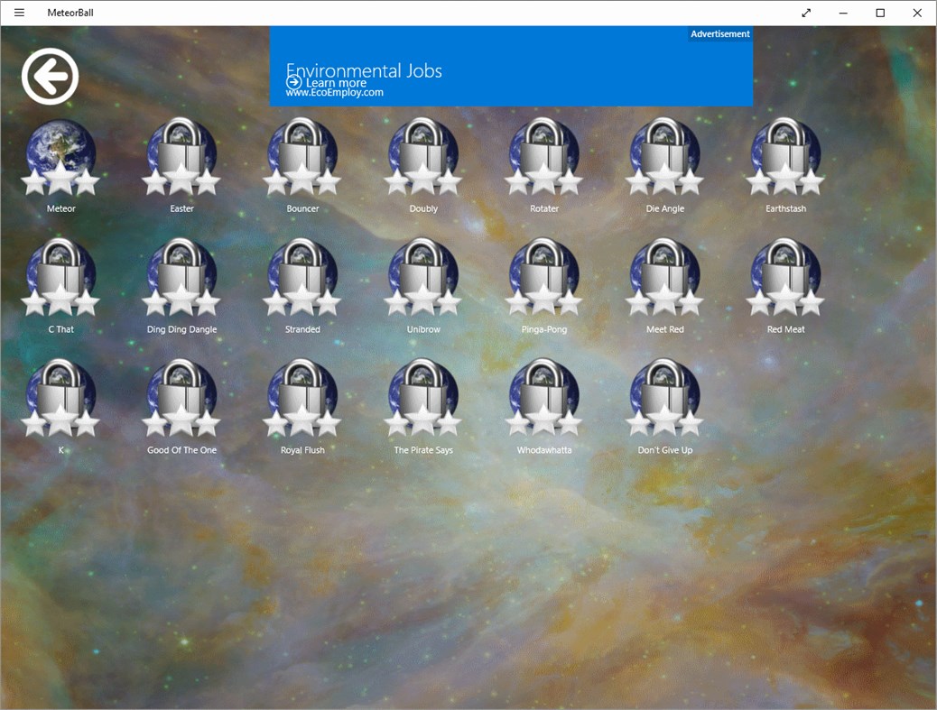
Task: Click the Meteor level label
Action: (61, 208)
